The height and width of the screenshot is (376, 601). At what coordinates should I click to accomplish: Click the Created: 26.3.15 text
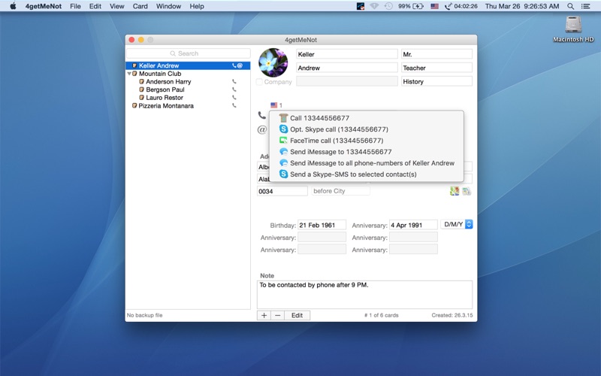(452, 315)
